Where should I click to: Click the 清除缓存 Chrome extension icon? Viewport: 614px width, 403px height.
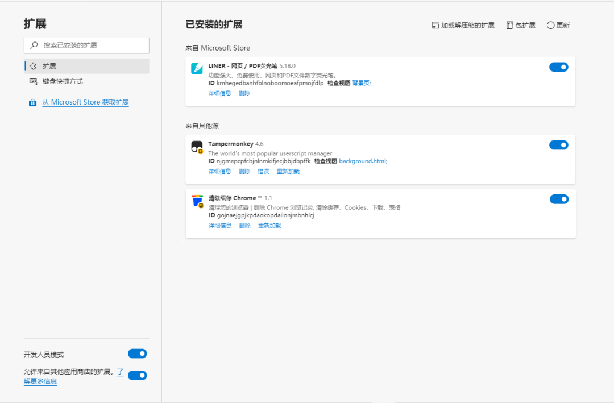coord(197,201)
